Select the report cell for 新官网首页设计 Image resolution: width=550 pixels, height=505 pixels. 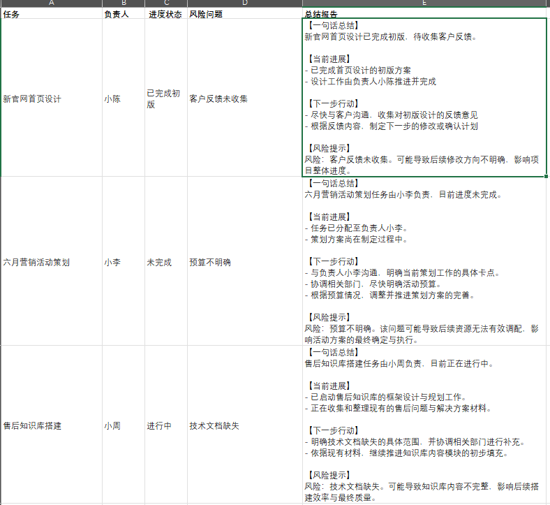(424, 98)
